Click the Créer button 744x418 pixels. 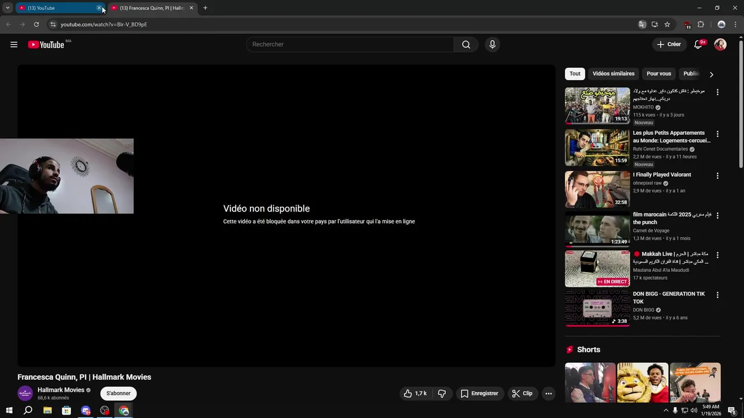668,45
